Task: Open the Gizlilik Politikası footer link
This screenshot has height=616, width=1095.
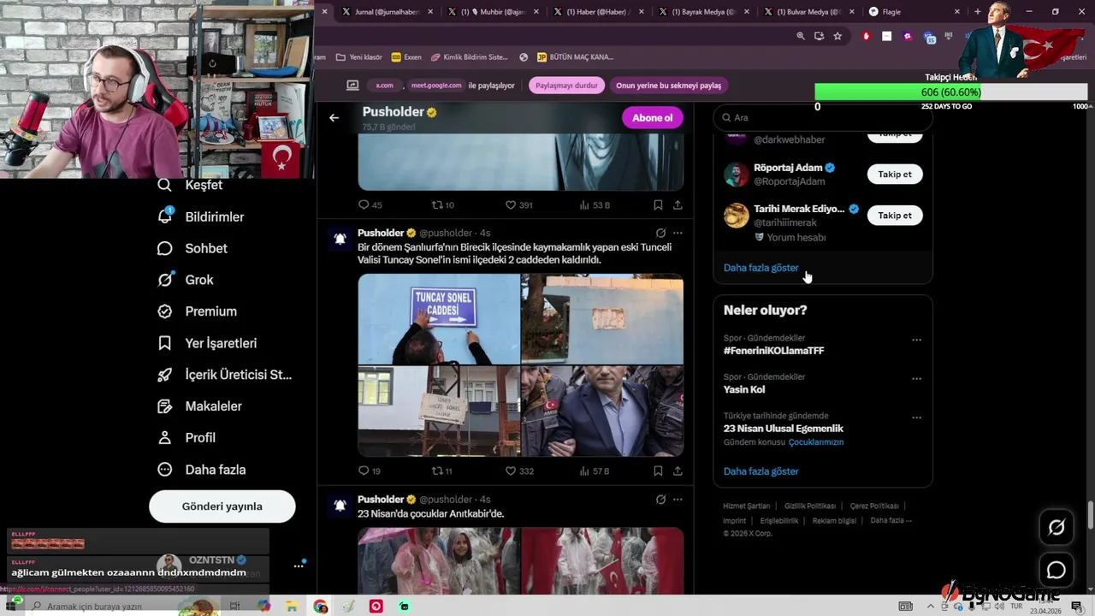Action: point(810,506)
